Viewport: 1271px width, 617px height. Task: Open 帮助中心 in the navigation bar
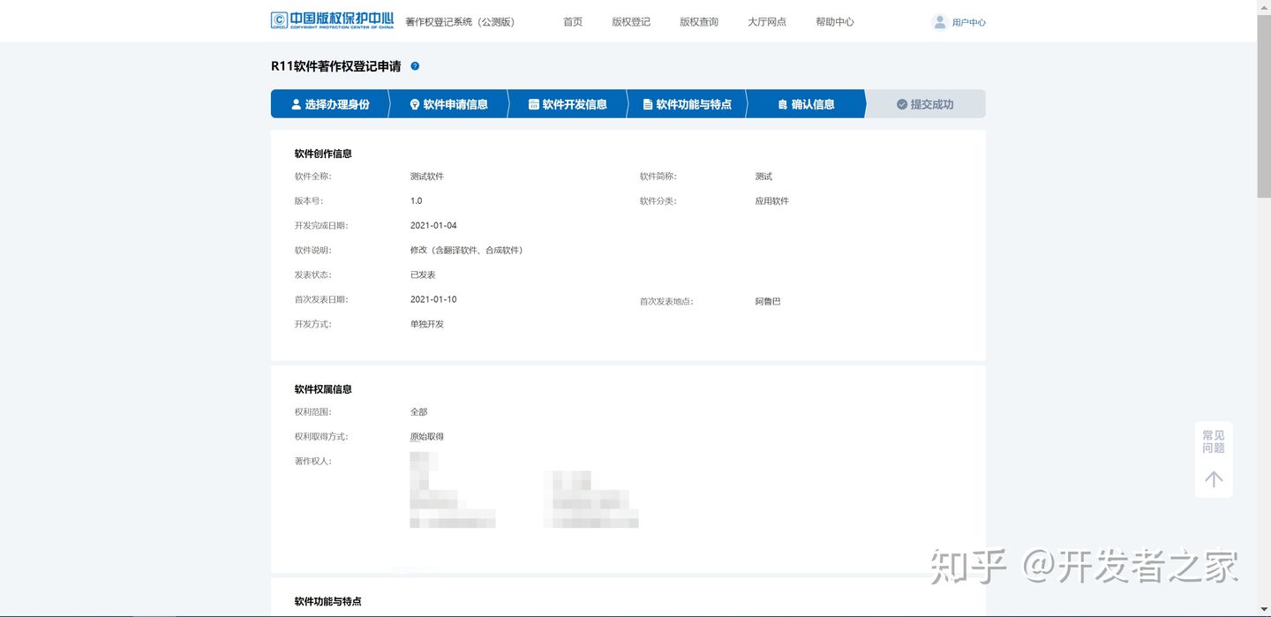[x=835, y=22]
